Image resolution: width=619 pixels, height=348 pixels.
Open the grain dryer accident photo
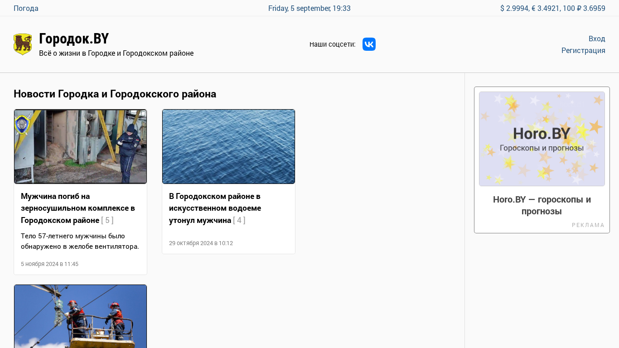click(x=80, y=146)
